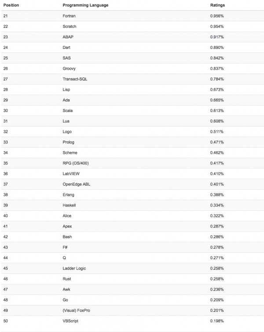Select Scala in the table

coord(68,111)
